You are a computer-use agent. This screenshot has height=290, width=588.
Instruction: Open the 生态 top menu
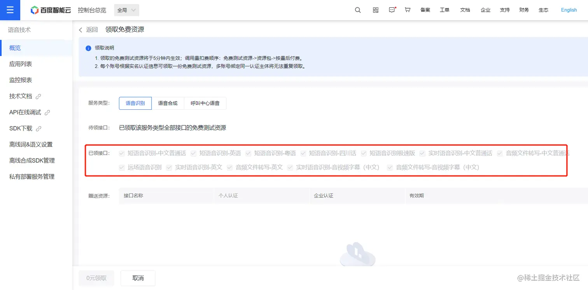544,10
